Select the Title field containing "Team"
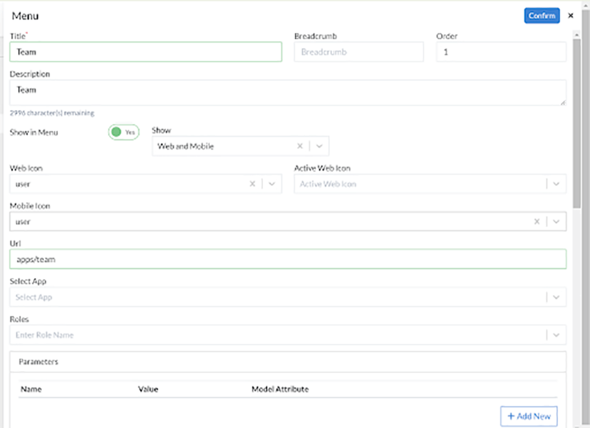This screenshot has height=428, width=590. pos(145,52)
